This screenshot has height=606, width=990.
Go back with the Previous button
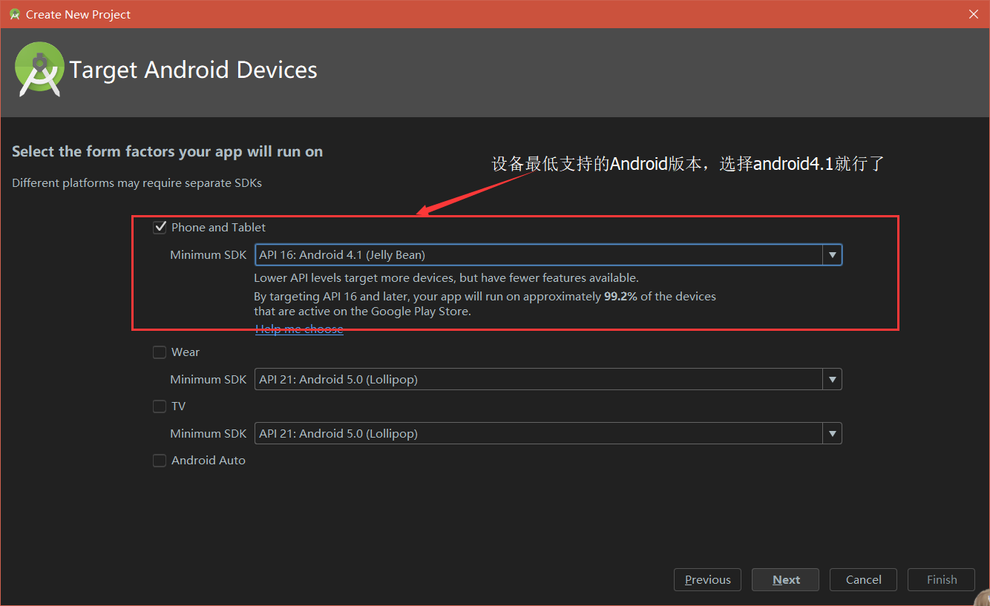(708, 579)
